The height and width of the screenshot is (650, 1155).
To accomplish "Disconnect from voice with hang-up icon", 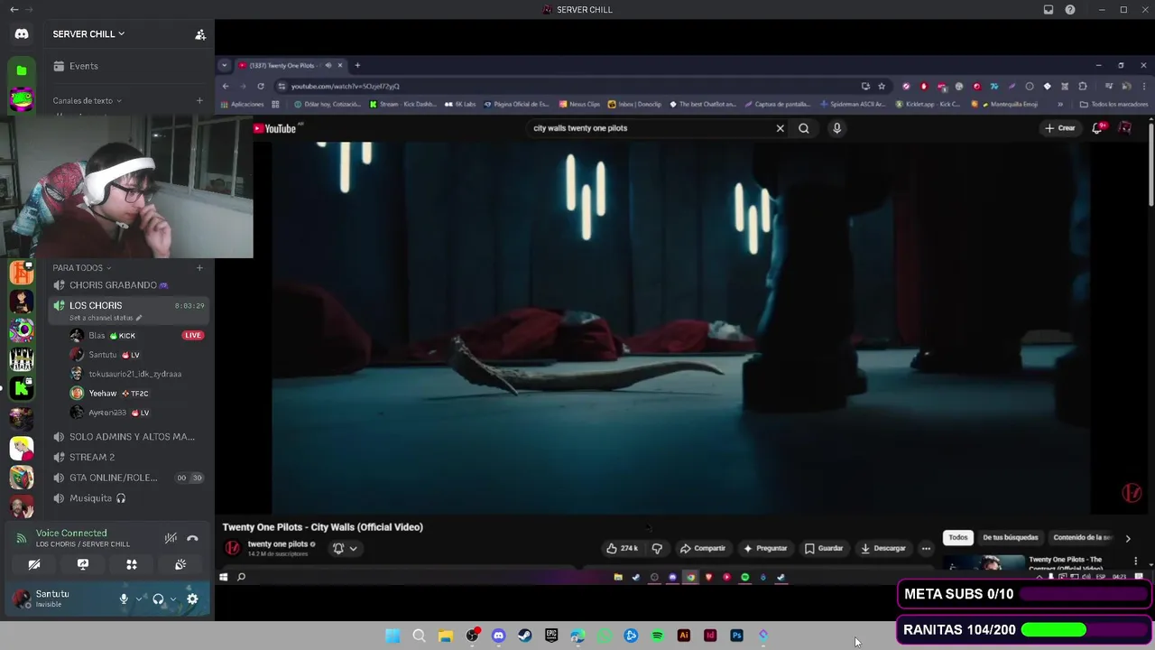I will coord(192,538).
